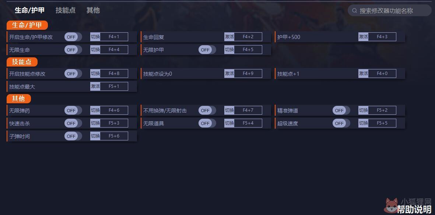
Task: Focus the 搜索修改器功能名称 search field
Action: [x=389, y=11]
